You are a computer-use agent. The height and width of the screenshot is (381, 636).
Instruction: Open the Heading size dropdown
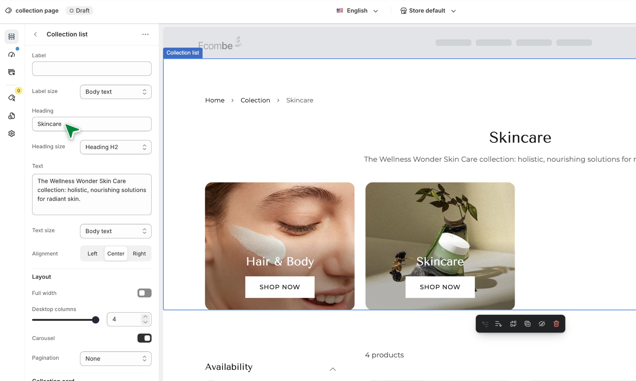click(116, 147)
